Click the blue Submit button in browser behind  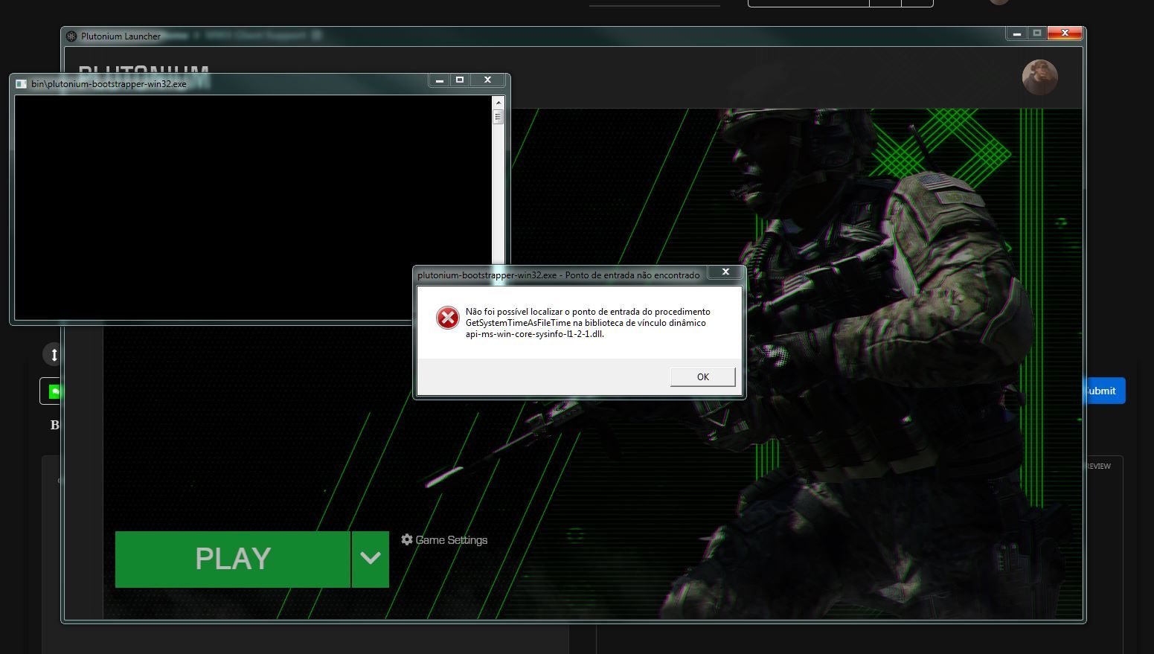[1104, 391]
